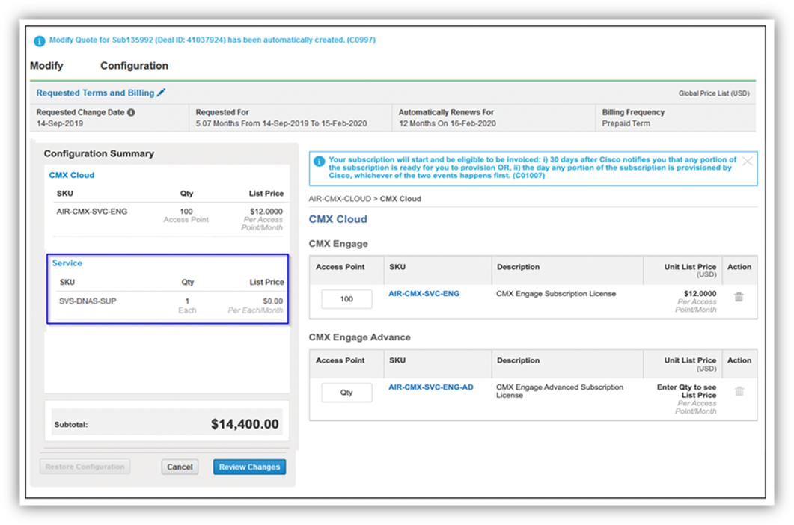Image resolution: width=794 pixels, height=525 pixels.
Task: Click the $0.00 list price for SVS-DNAS-SUP
Action: click(273, 301)
